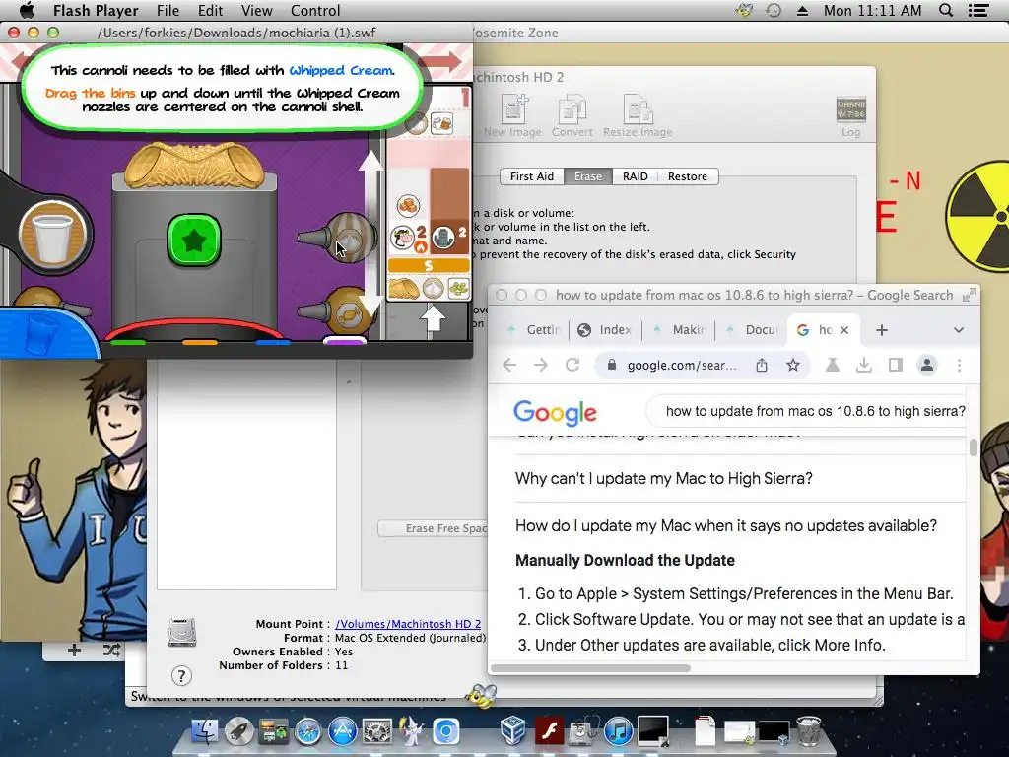Click the white up arrow below the ticket
Viewport: 1009px width, 757px height.
click(433, 318)
